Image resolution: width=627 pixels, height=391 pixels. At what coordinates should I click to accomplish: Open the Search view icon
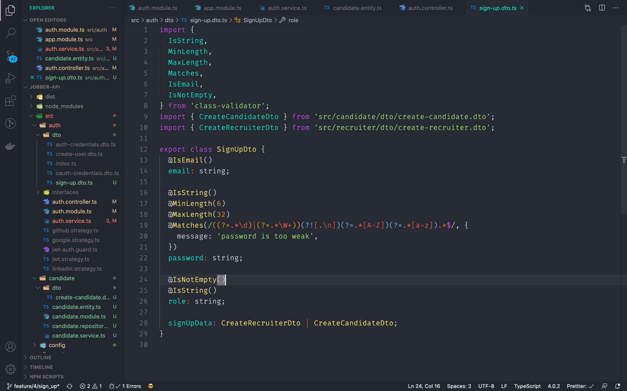10,32
